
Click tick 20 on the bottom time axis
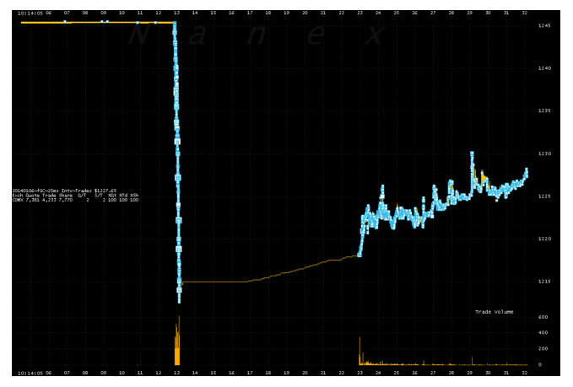pyautogui.click(x=305, y=373)
